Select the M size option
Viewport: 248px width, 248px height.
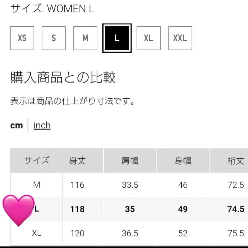[85, 38]
